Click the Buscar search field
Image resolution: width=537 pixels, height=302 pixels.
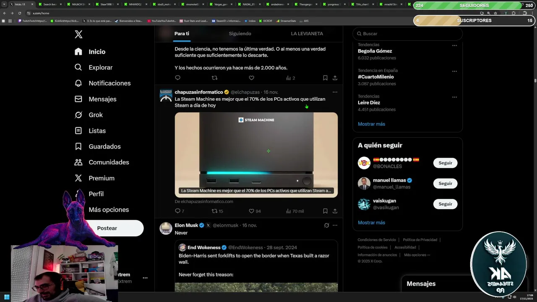(407, 34)
